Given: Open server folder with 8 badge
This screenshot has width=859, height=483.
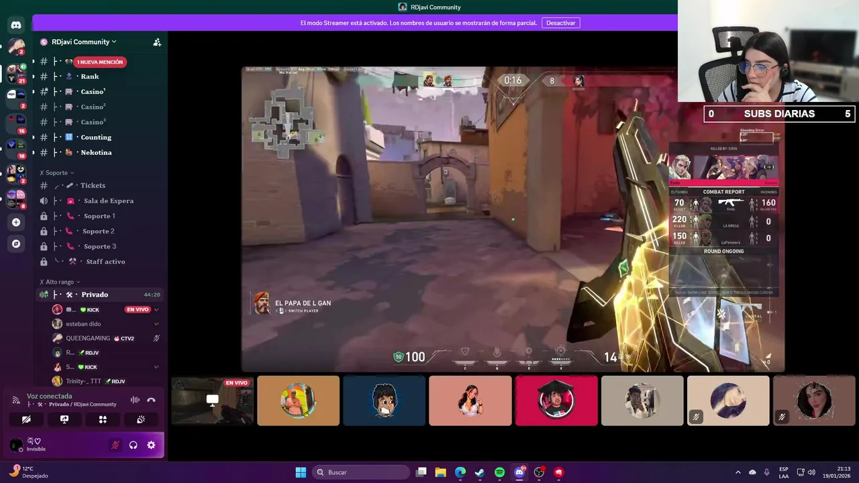Looking at the screenshot, I should click(x=16, y=199).
